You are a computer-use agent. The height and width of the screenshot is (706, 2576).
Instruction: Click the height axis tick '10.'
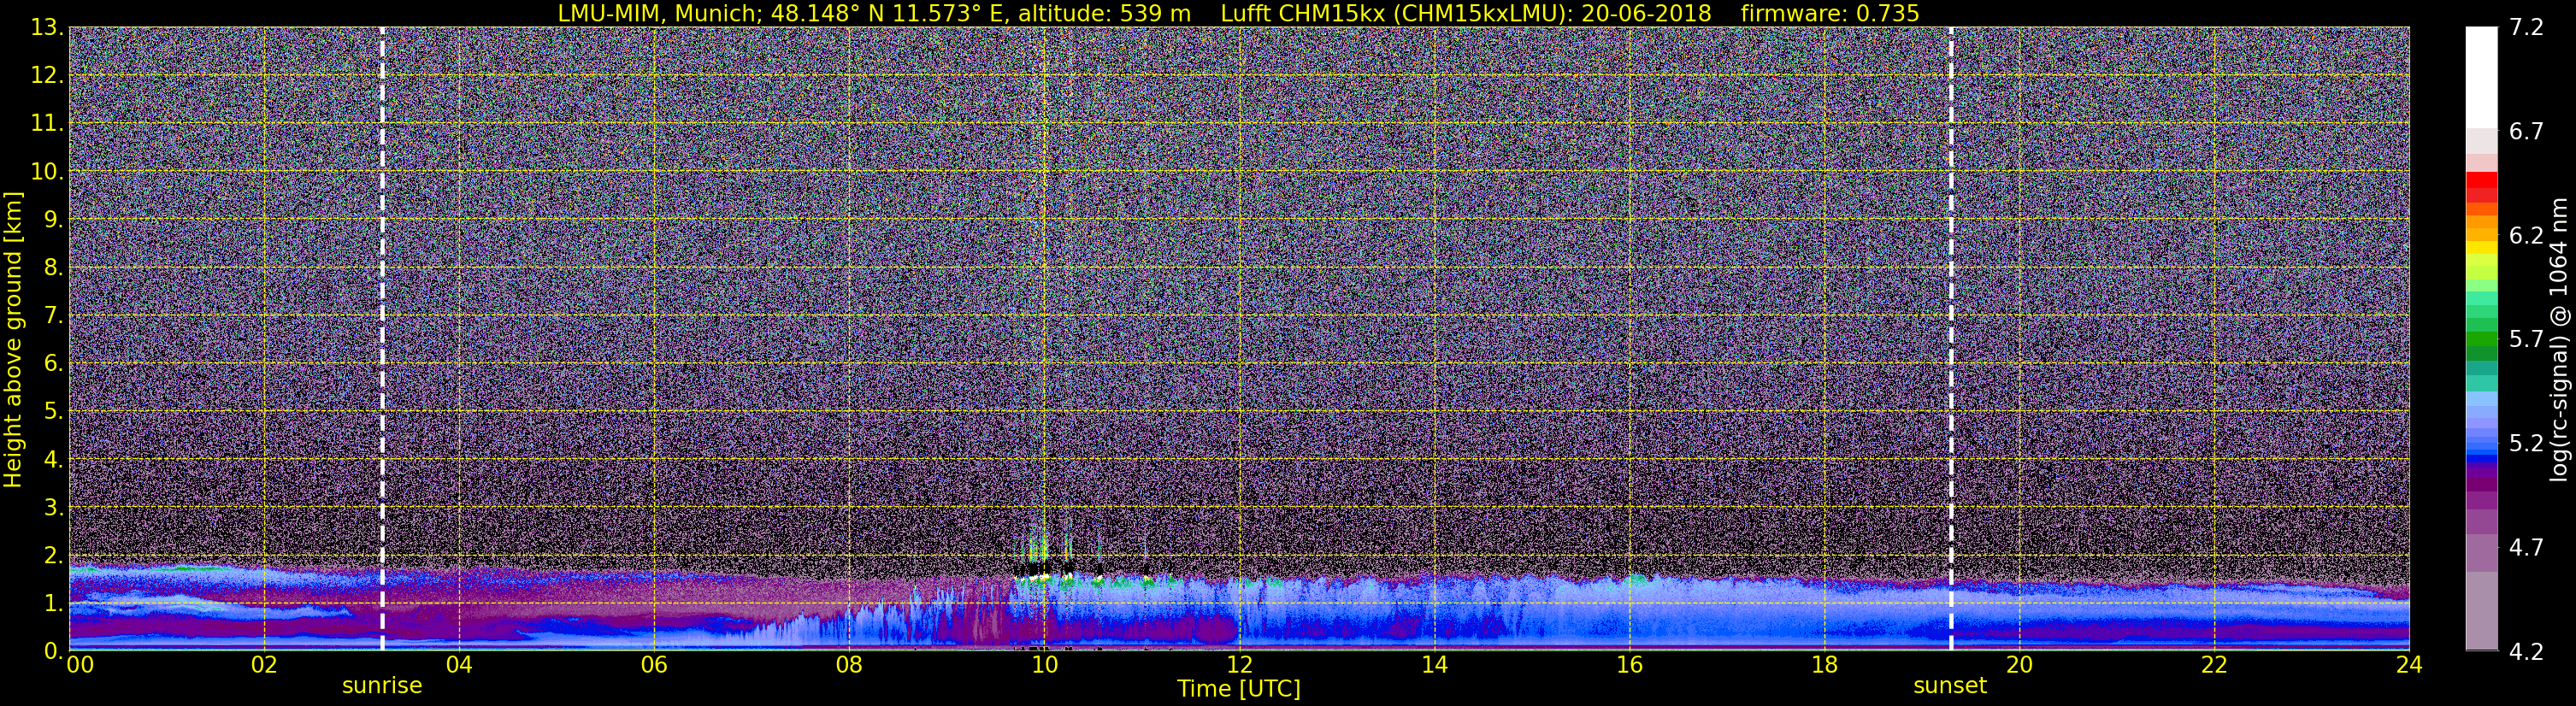point(47,172)
